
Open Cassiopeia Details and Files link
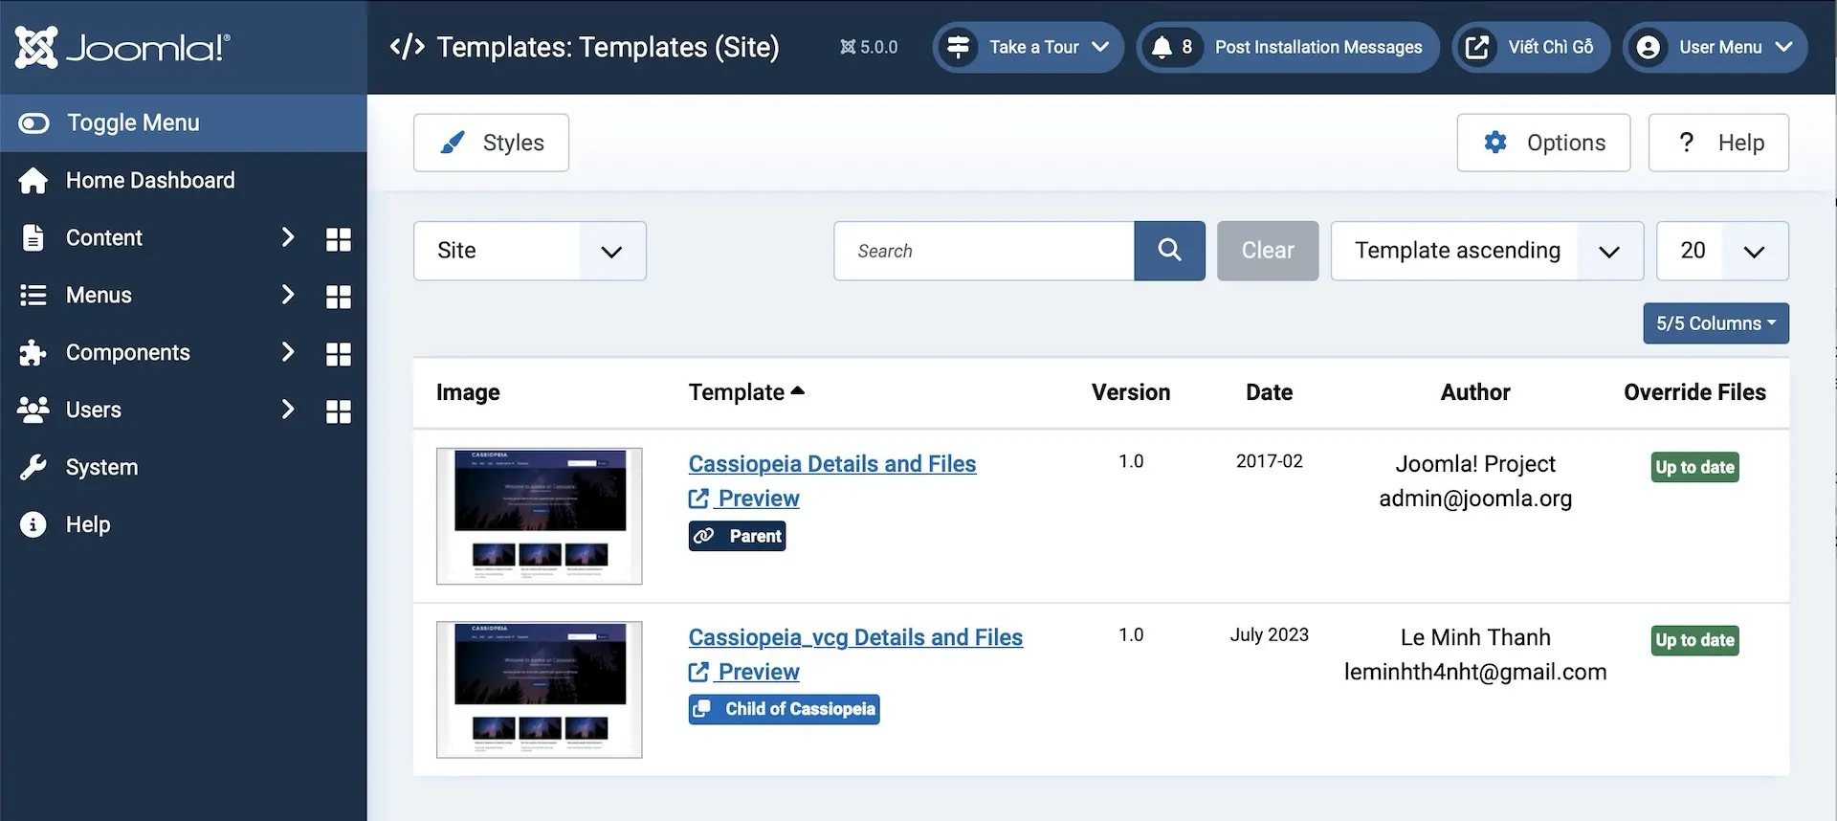831,464
